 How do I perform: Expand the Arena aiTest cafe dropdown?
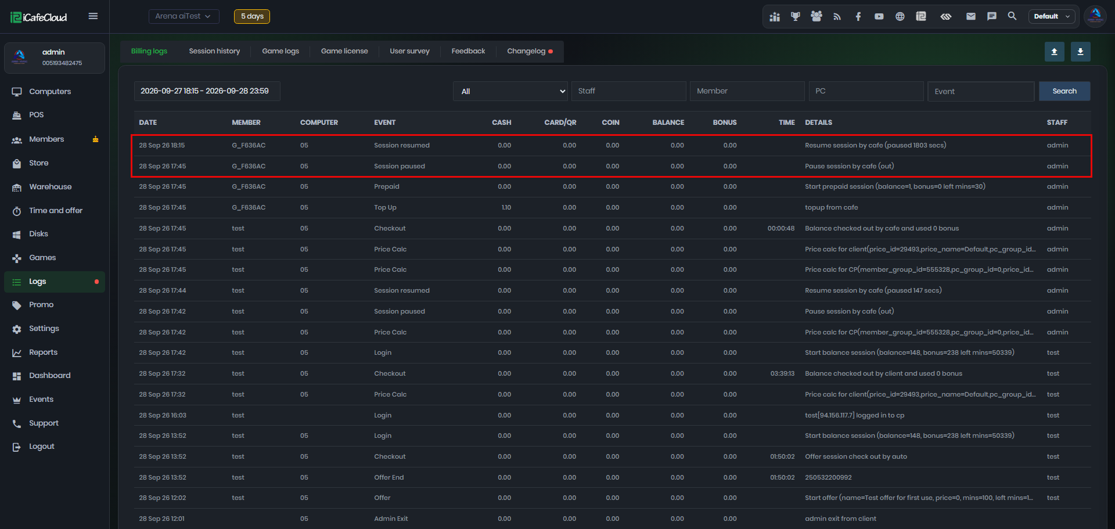[x=184, y=16]
